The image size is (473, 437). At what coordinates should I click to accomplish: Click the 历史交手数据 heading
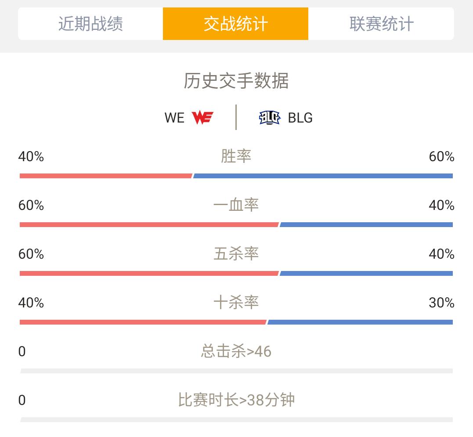click(236, 81)
